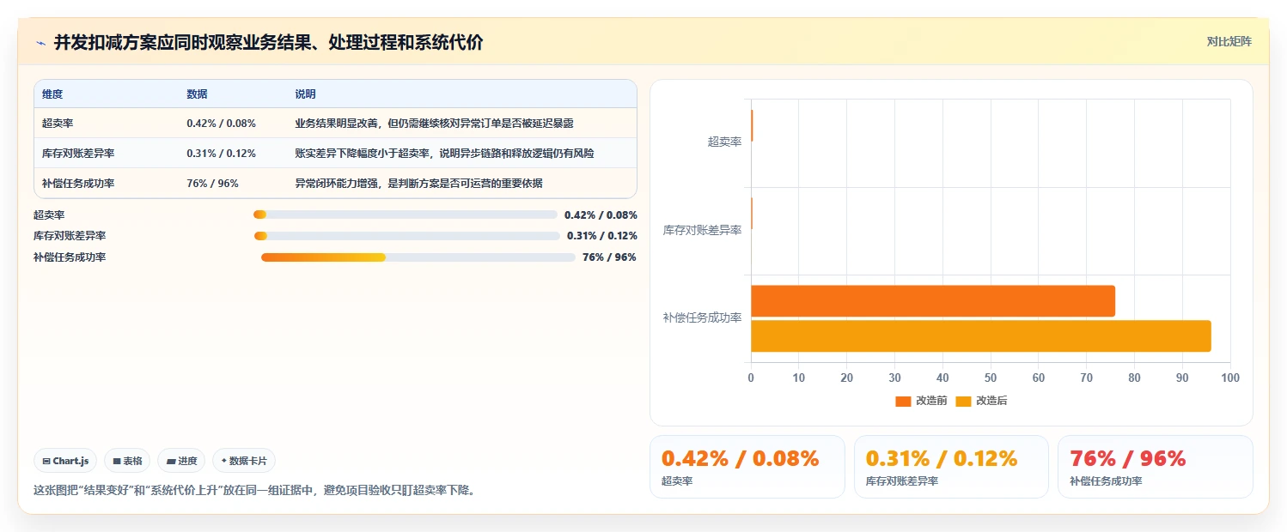Click the footer note about 项目验收
The height and width of the screenshot is (532, 1287).
coord(254,491)
